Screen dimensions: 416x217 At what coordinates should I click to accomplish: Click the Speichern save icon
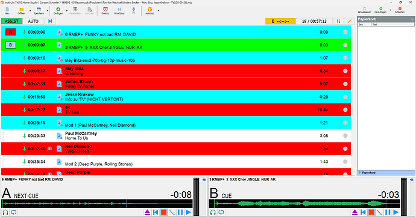click(x=39, y=10)
